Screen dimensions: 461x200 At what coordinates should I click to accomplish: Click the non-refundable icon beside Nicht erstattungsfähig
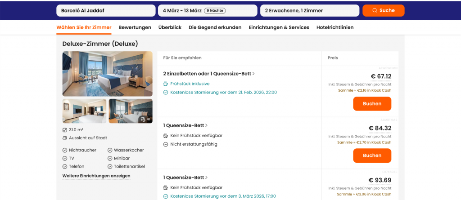tap(166, 144)
